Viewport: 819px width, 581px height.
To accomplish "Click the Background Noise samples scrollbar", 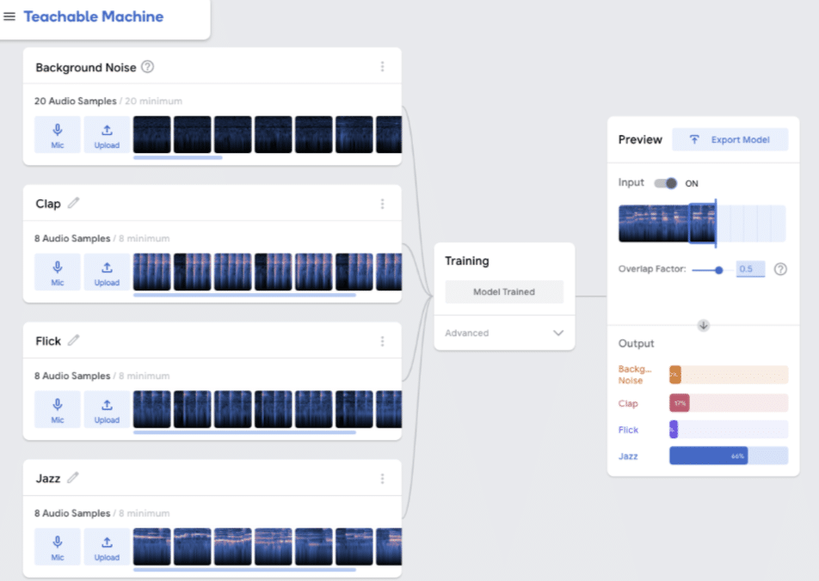I will (177, 157).
